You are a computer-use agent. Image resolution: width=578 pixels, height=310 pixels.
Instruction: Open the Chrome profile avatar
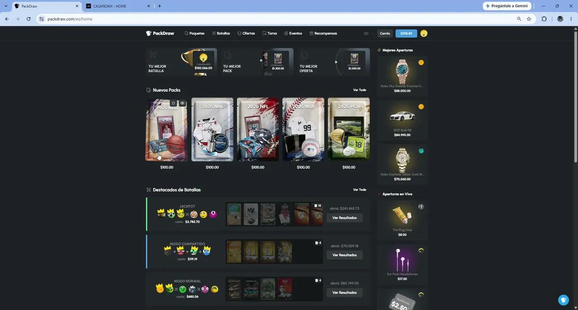pos(560,19)
